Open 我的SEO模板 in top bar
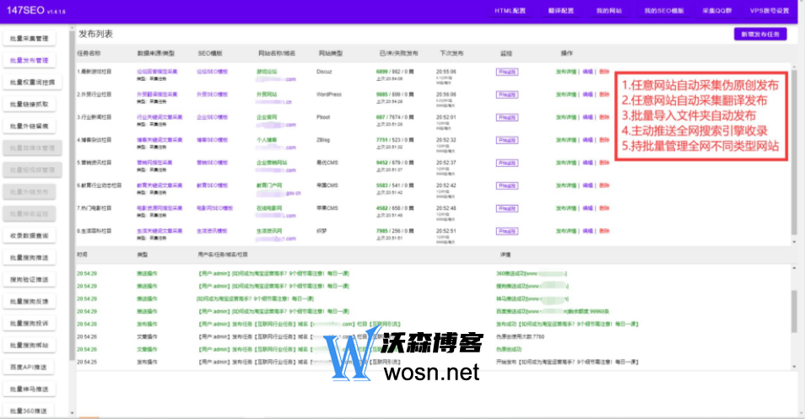This screenshot has height=419, width=805. click(x=664, y=11)
